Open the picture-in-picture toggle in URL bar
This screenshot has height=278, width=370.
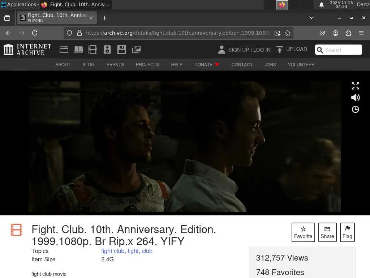(x=277, y=33)
